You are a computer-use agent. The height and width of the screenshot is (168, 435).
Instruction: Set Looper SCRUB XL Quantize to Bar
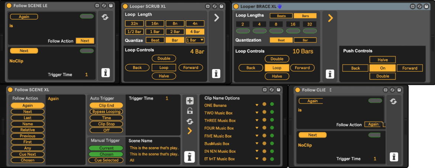click(x=175, y=40)
